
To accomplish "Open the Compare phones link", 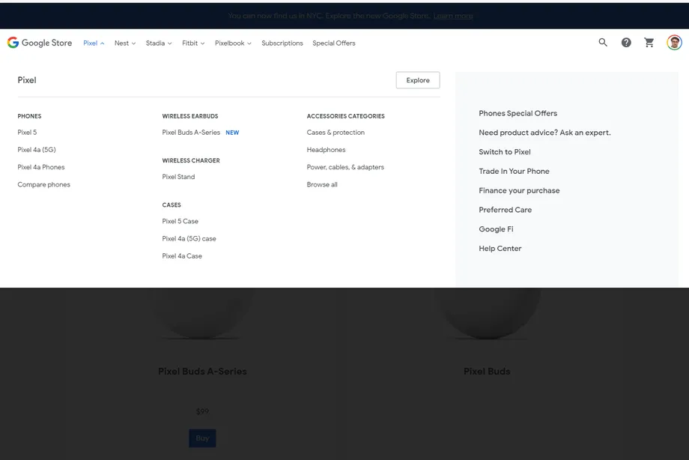I will pos(43,185).
